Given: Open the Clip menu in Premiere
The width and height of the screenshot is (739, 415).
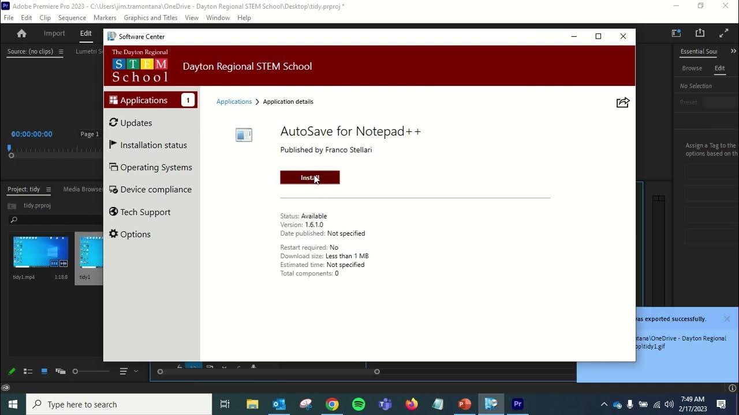Looking at the screenshot, I should [45, 18].
